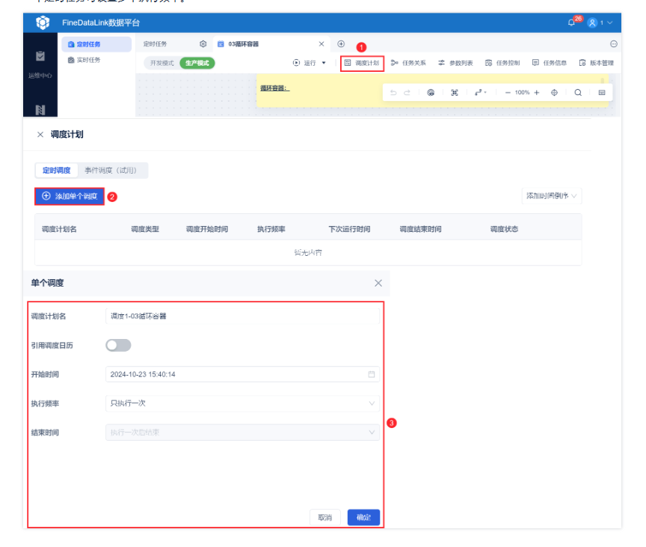Click the 下次运行时间 column header

[x=349, y=229]
